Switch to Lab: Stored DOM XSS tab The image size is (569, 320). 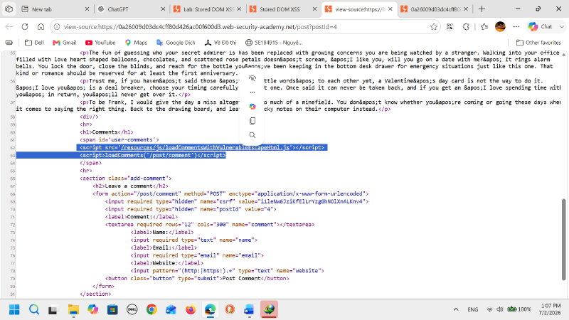pyautogui.click(x=207, y=9)
